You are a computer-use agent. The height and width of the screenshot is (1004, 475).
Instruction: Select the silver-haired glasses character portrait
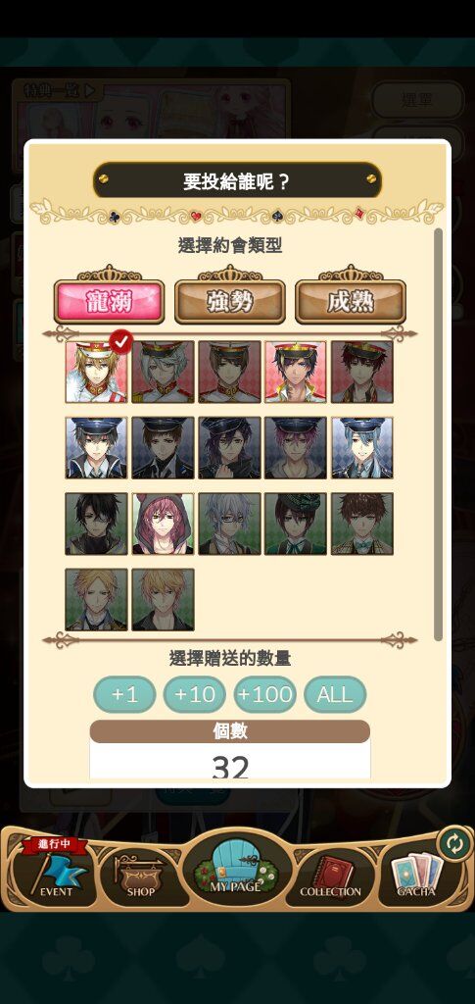pos(229,524)
